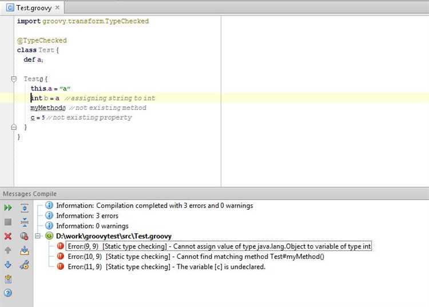Select the 'Information: 3 errors' row
The height and width of the screenshot is (307, 429).
pos(88,216)
